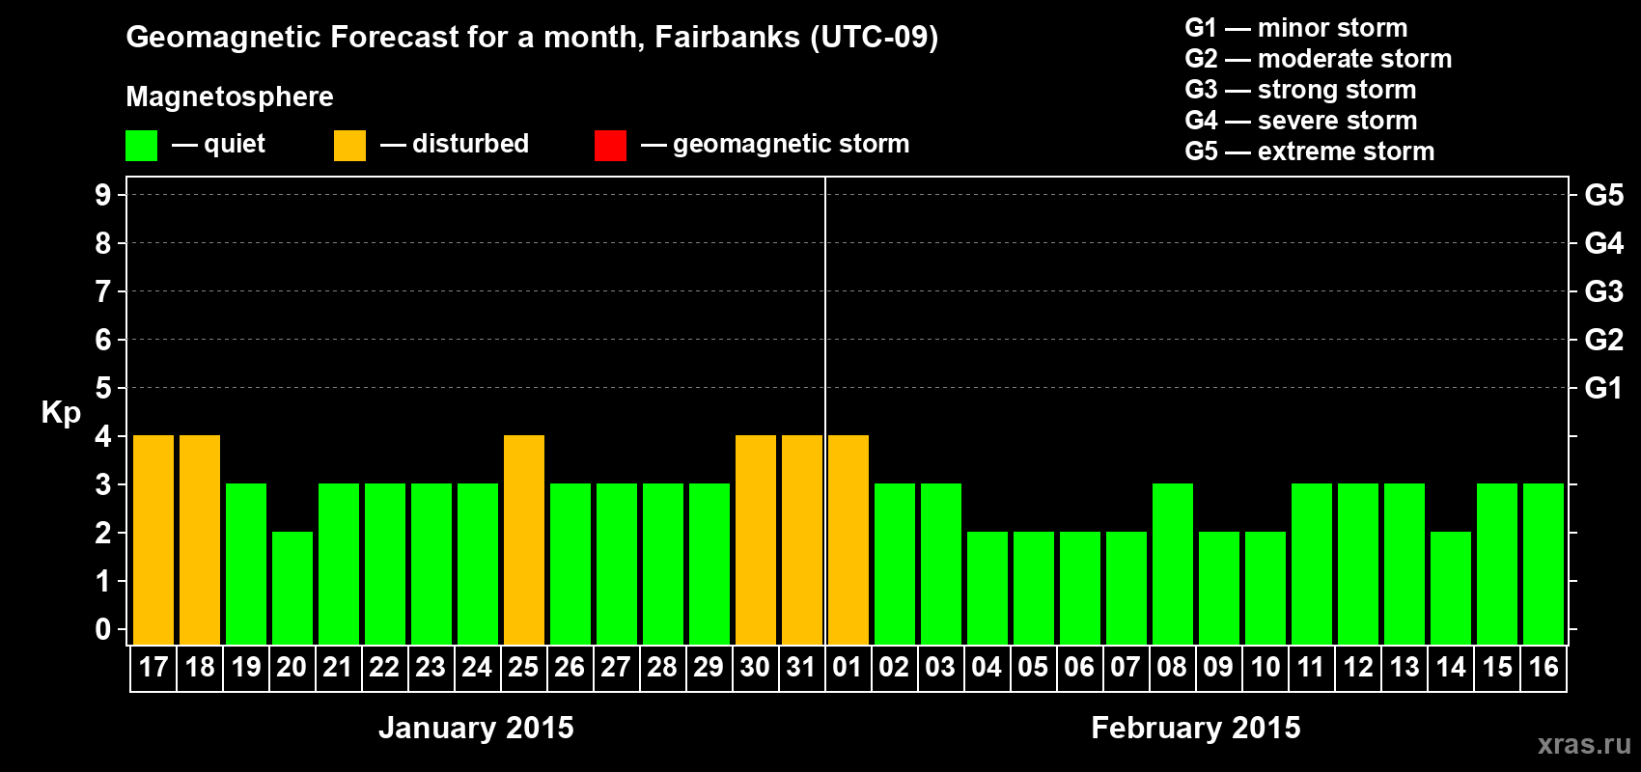
Task: Click the green bar for January 20
Action: pos(292,589)
